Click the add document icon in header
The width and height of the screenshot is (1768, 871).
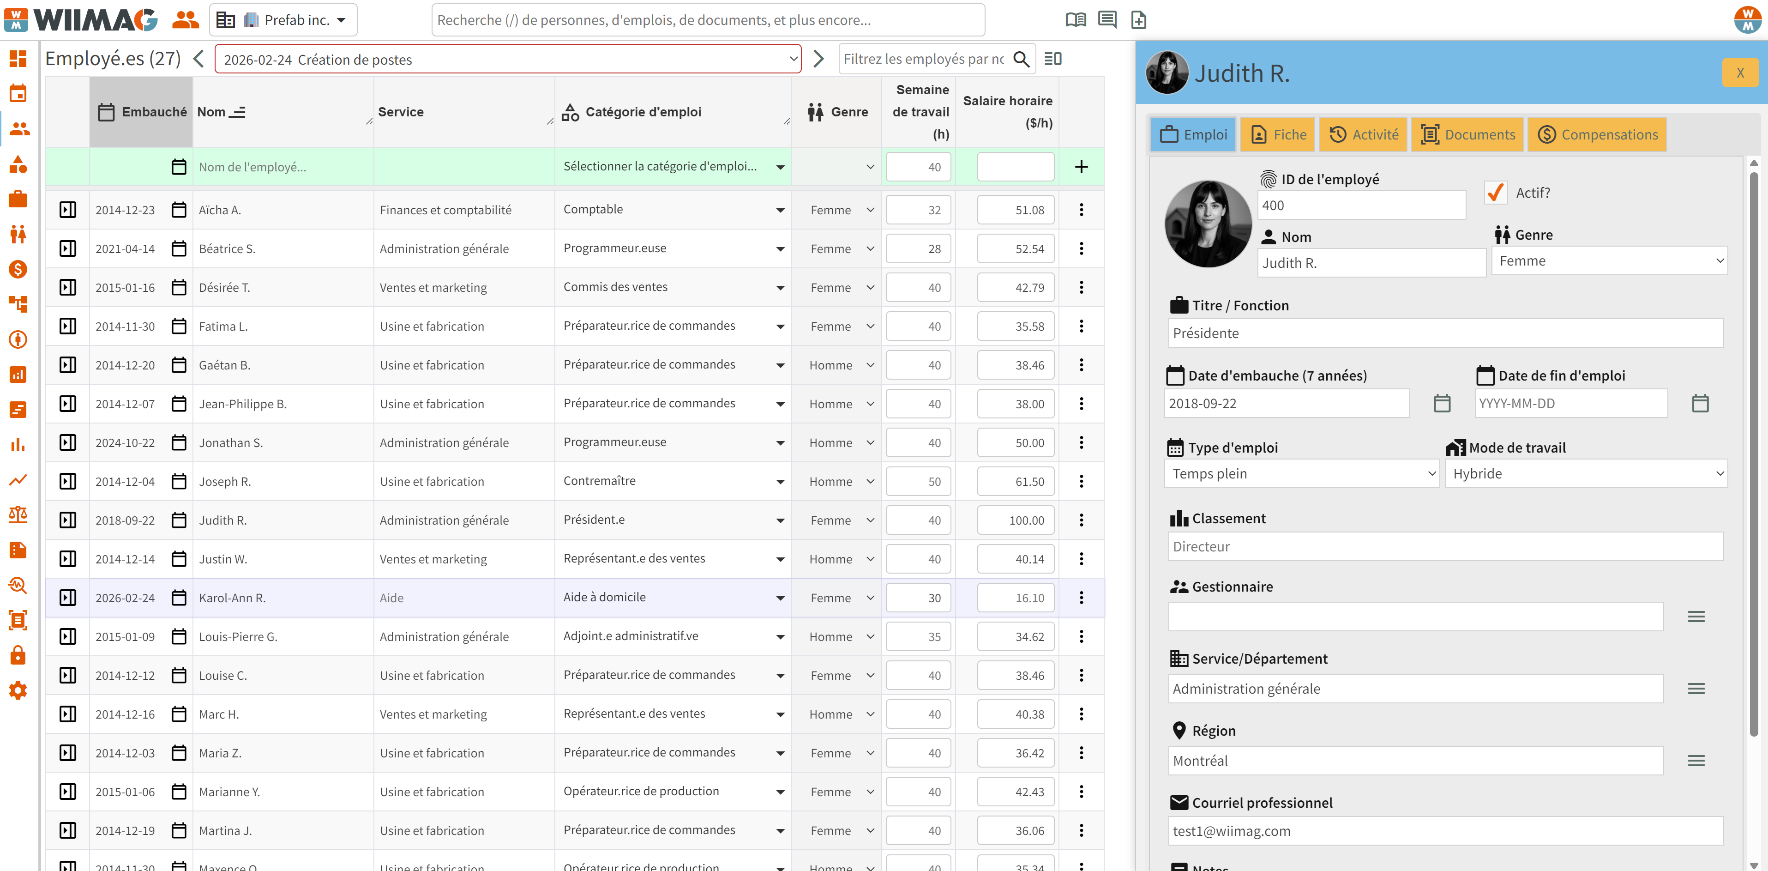(1139, 20)
